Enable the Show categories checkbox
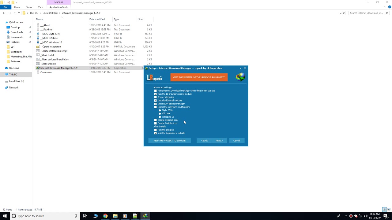Image resolution: width=392 pixels, height=220 pixels. tap(156, 97)
